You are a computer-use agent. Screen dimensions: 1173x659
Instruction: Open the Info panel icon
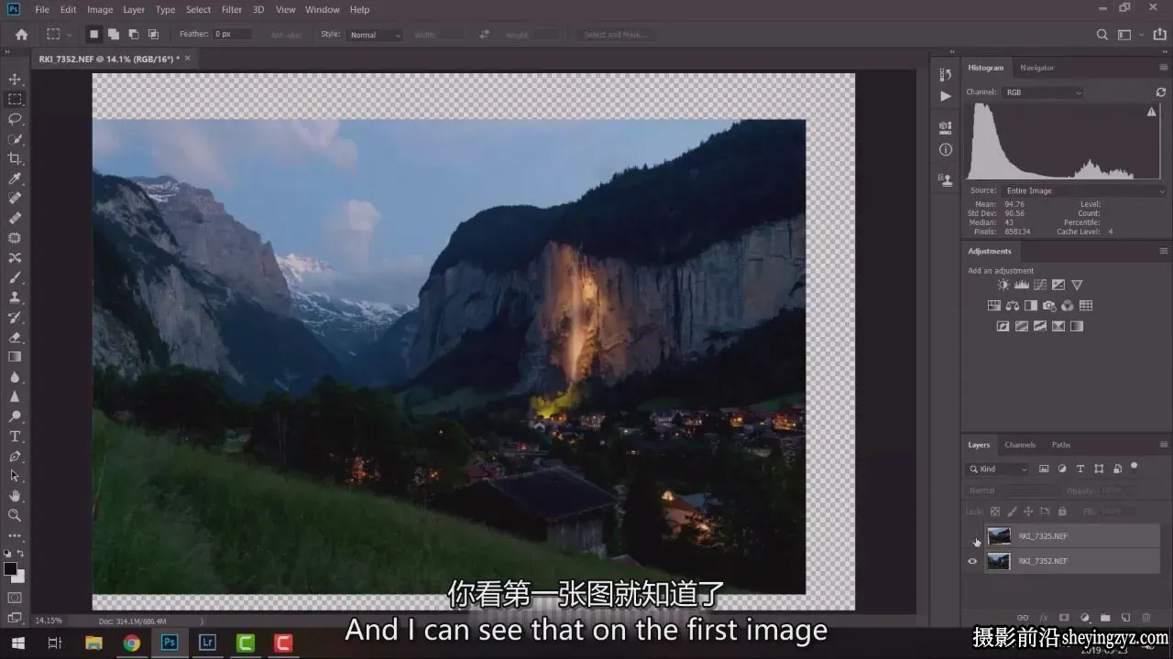click(946, 149)
